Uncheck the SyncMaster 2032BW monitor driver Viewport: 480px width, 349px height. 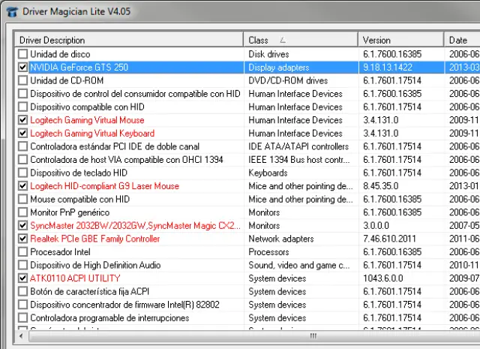22,226
